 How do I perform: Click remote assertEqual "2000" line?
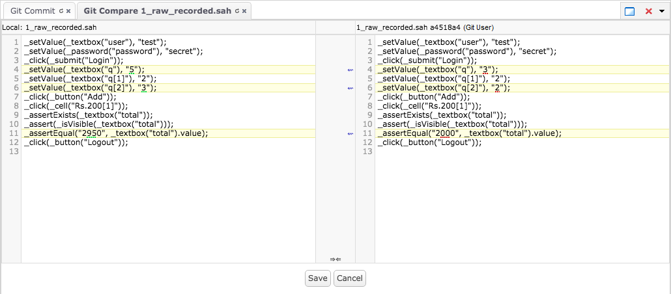(469, 133)
